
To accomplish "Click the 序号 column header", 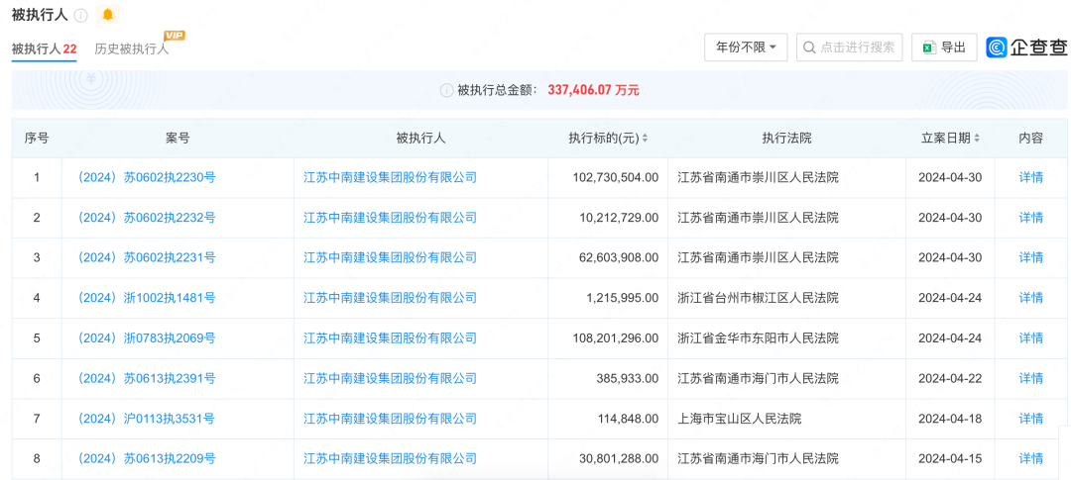I will 37,139.
